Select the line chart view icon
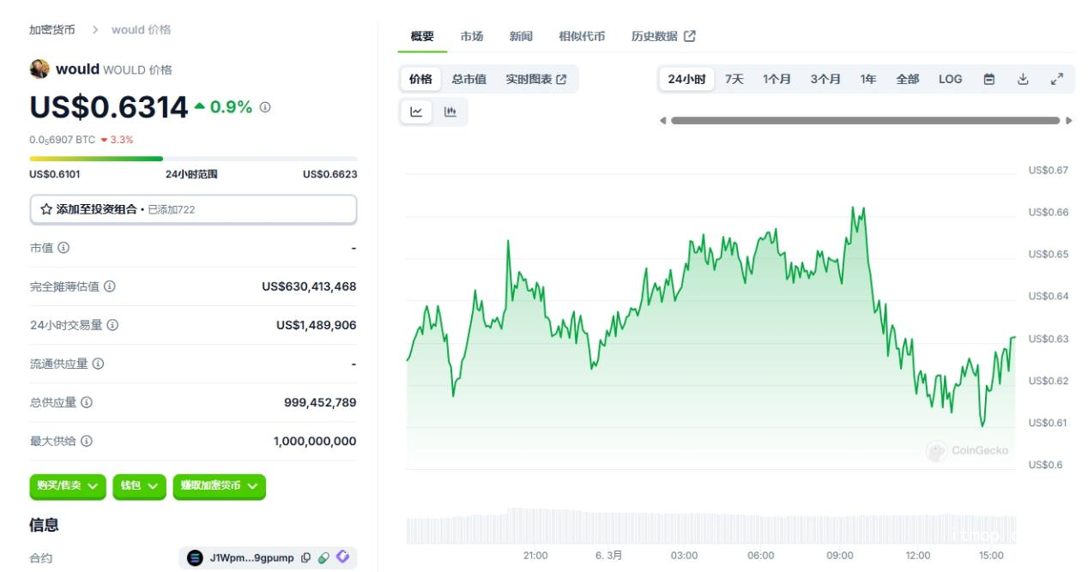 click(416, 111)
